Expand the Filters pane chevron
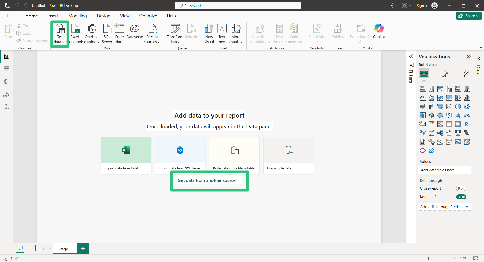This screenshot has height=262, width=484. click(411, 56)
